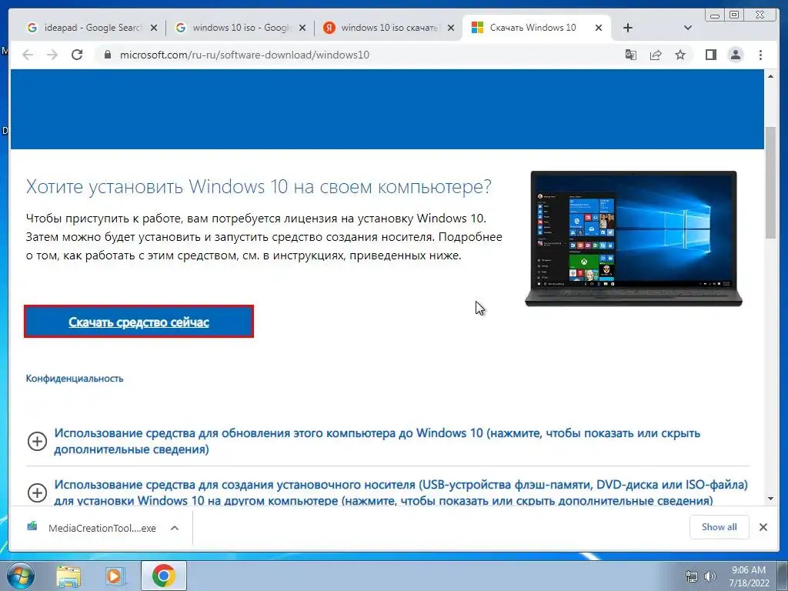
Task: Open the Chrome profile avatar
Action: click(735, 55)
